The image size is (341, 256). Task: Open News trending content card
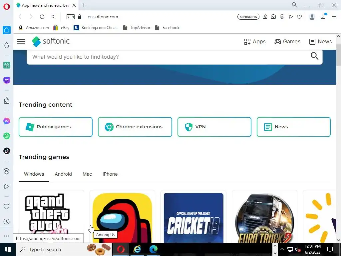(x=294, y=127)
